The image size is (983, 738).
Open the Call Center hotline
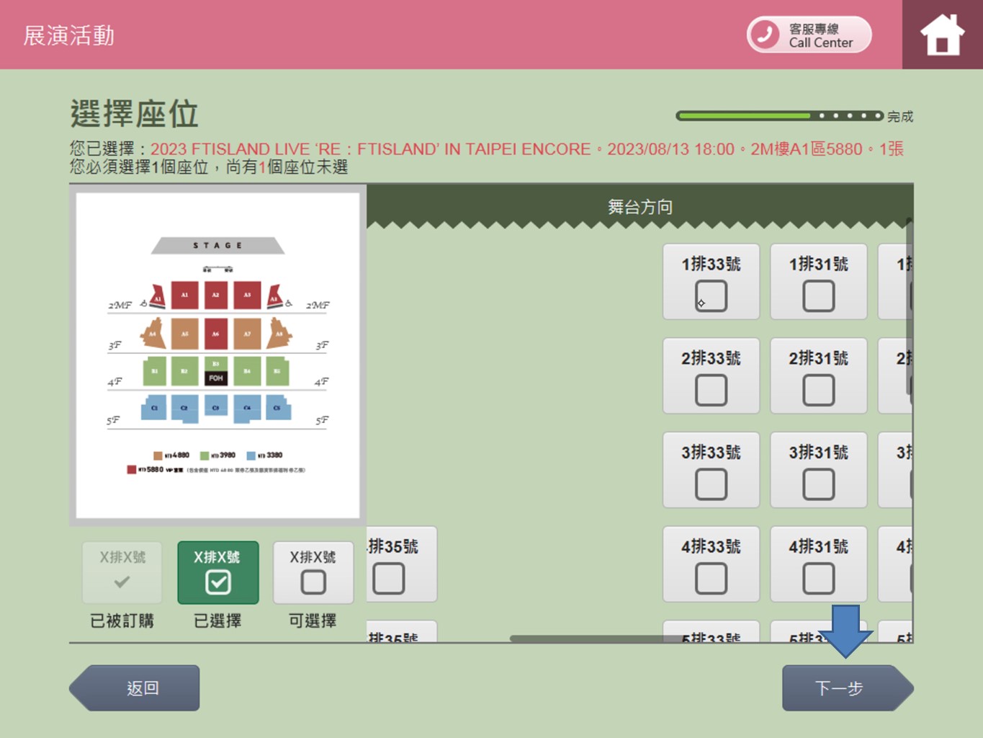[809, 35]
